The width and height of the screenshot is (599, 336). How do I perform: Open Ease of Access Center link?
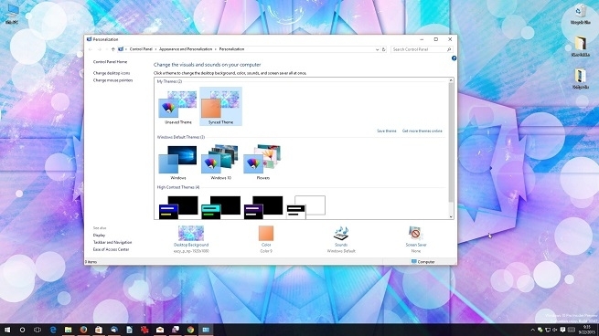111,249
